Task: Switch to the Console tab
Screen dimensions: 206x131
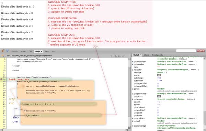Action: pyautogui.click(x=14, y=51)
